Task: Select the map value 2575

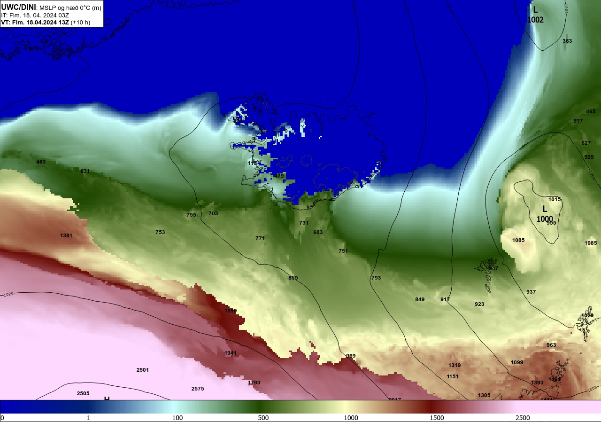Action: (x=198, y=389)
